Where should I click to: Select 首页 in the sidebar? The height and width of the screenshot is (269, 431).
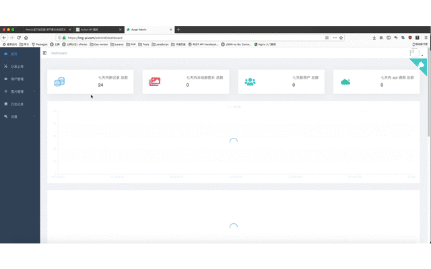[20, 54]
